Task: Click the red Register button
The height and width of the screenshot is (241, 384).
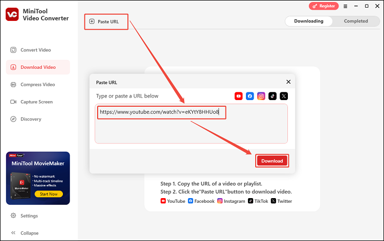Action: (324, 6)
